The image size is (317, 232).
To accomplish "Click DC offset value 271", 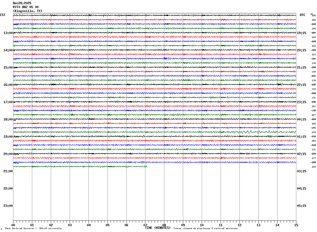I will click(314, 150).
